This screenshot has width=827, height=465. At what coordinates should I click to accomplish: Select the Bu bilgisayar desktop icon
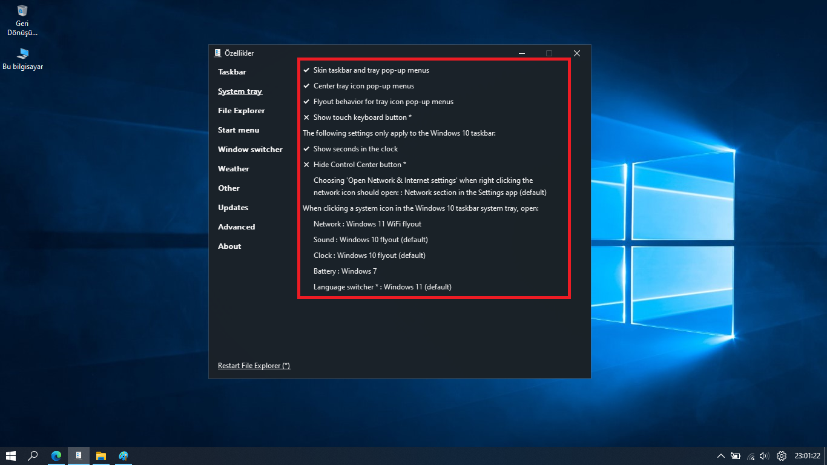(23, 59)
